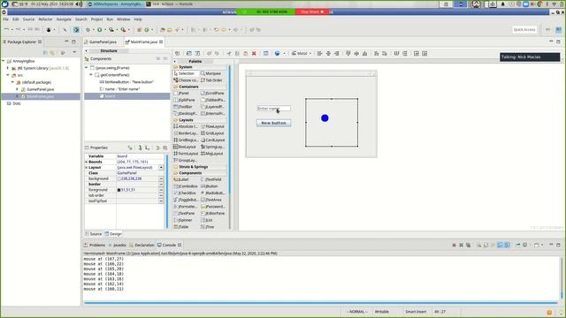
Task: Open the Run menu
Action: 110,19
